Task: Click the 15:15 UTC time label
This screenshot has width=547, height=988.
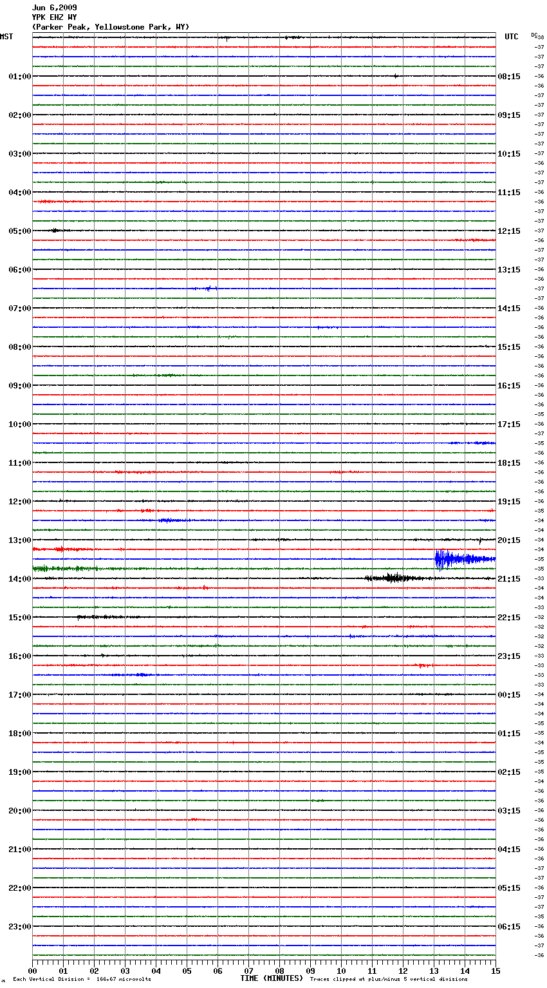Action: coord(509,347)
